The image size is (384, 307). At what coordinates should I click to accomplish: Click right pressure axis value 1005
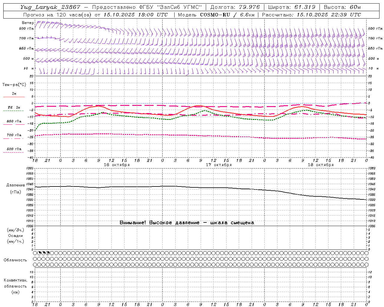[371, 226]
